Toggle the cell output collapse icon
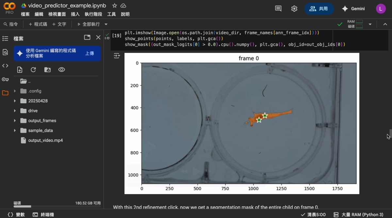This screenshot has height=218, width=392. tap(117, 56)
